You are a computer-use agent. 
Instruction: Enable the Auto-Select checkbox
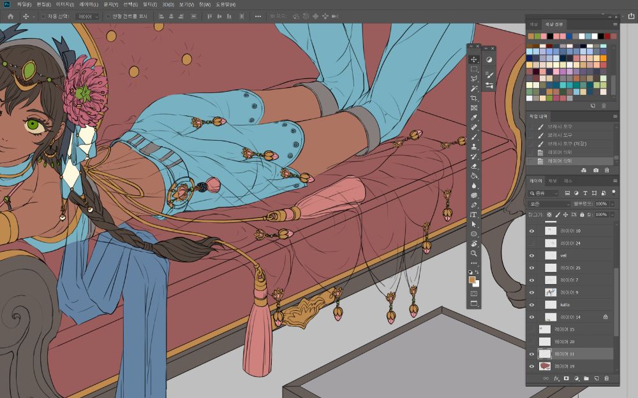click(43, 17)
